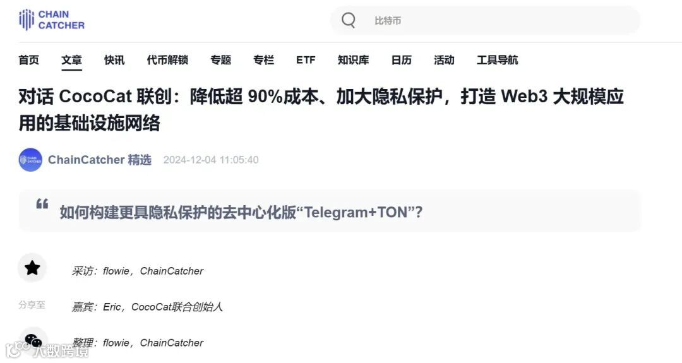Click the ChainCatcher 精选 author link
The height and width of the screenshot is (363, 682).
(x=100, y=160)
